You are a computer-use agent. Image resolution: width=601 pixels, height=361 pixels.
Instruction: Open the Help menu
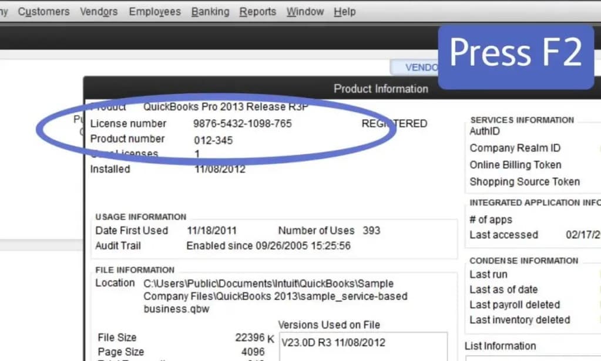(x=345, y=12)
